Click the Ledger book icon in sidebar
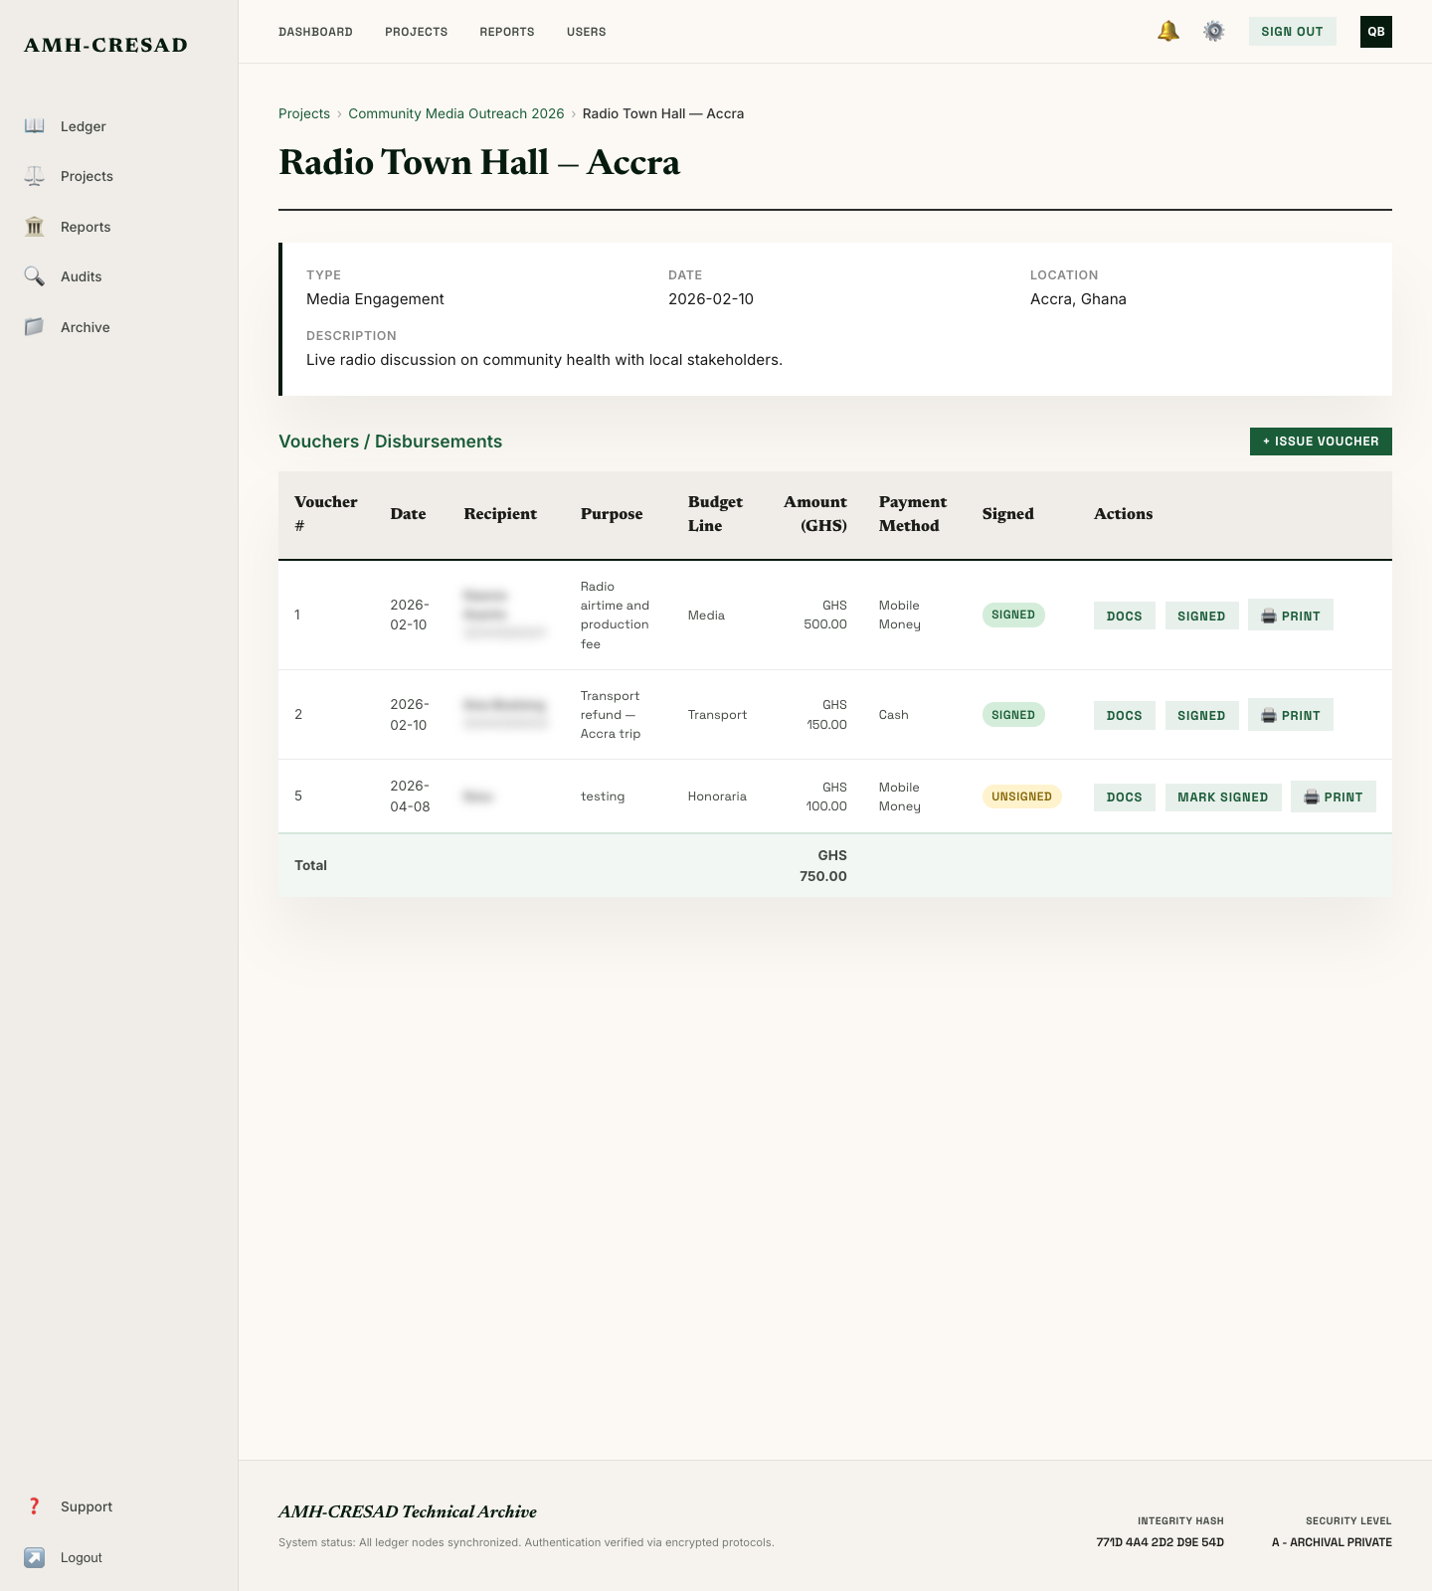Viewport: 1432px width, 1591px height. click(35, 126)
